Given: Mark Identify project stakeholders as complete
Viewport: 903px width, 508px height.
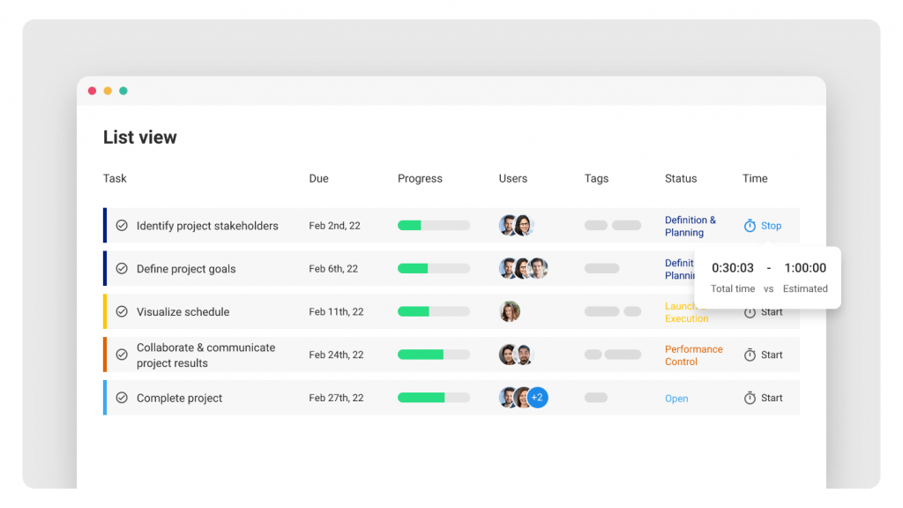Looking at the screenshot, I should point(123,226).
